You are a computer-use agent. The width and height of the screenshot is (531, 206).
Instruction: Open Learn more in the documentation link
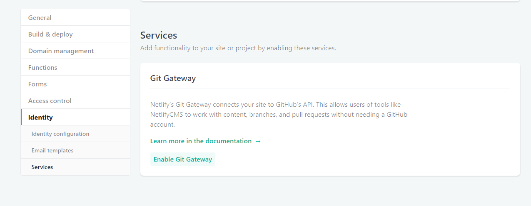(x=201, y=141)
